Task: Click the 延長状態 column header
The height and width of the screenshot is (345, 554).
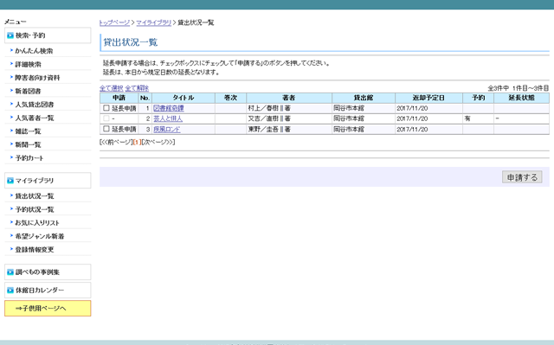Action: coord(521,98)
